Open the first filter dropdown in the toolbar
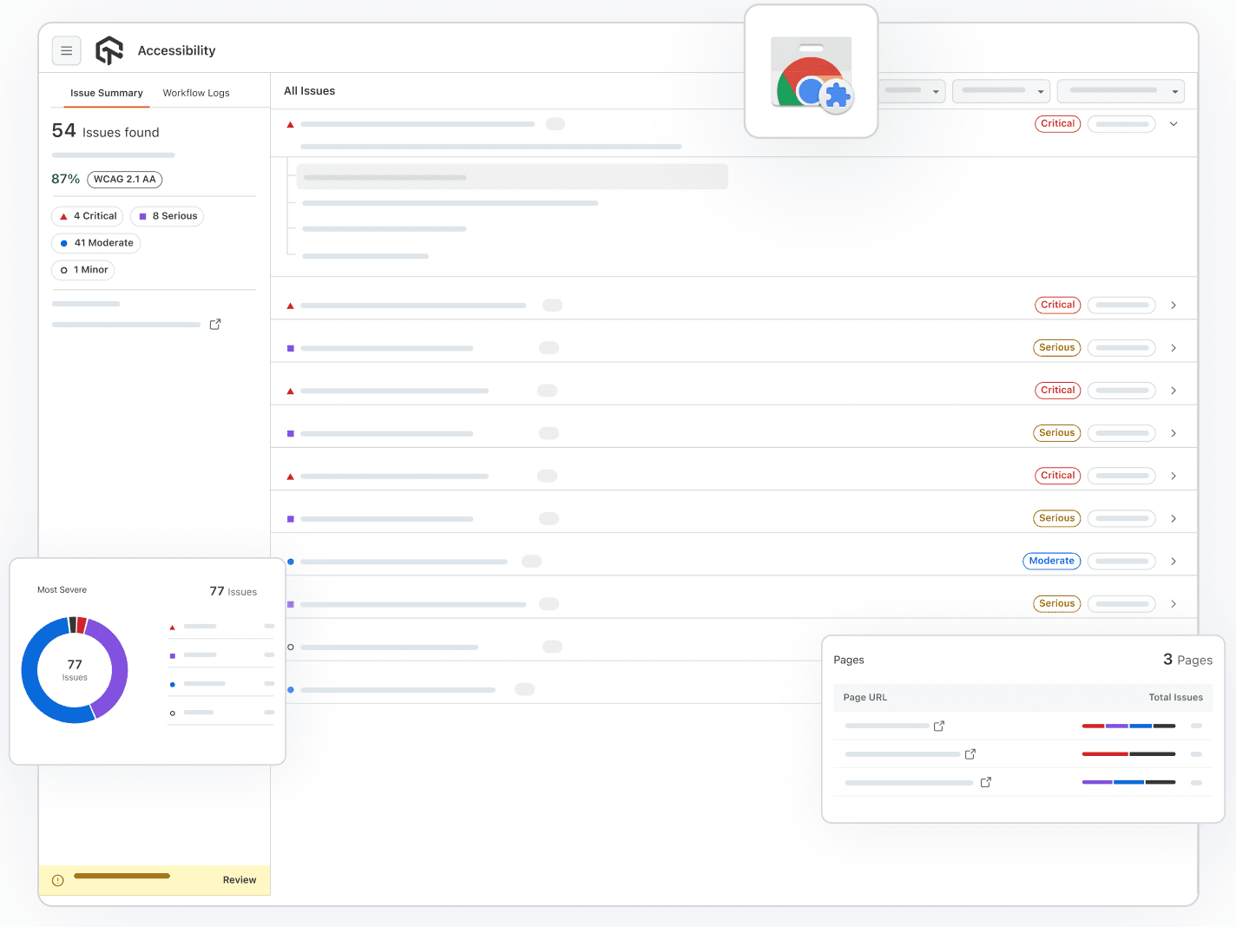The width and height of the screenshot is (1236, 927). point(911,91)
